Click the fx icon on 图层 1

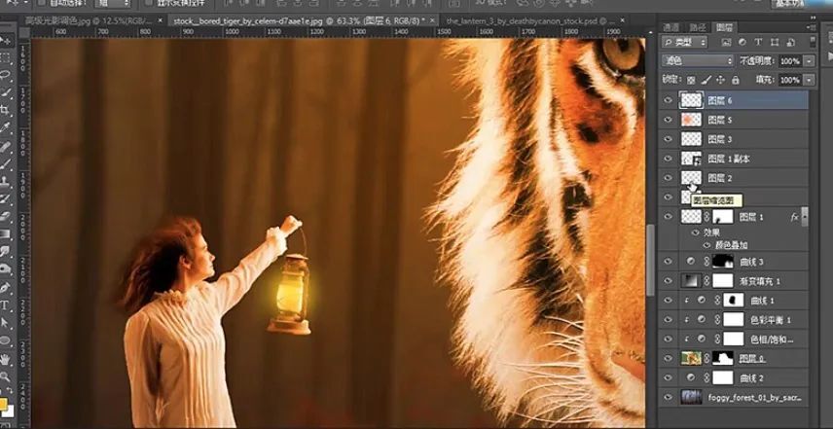click(794, 217)
